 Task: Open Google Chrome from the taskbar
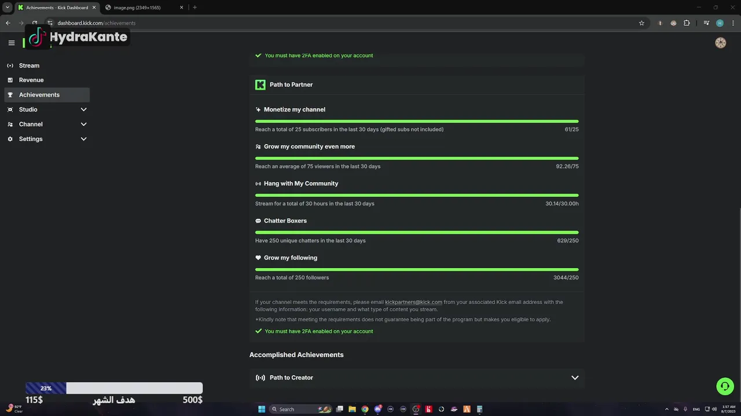(365, 409)
